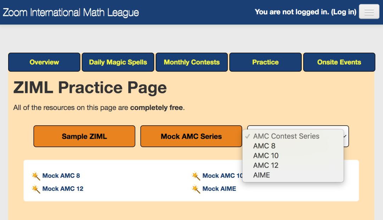The image size is (383, 220).
Task: Select AIME option in the dropdown
Action: (x=261, y=175)
